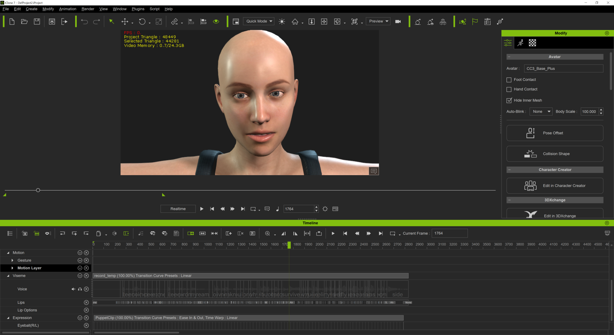
Task: Open the Window menu
Action: (119, 9)
